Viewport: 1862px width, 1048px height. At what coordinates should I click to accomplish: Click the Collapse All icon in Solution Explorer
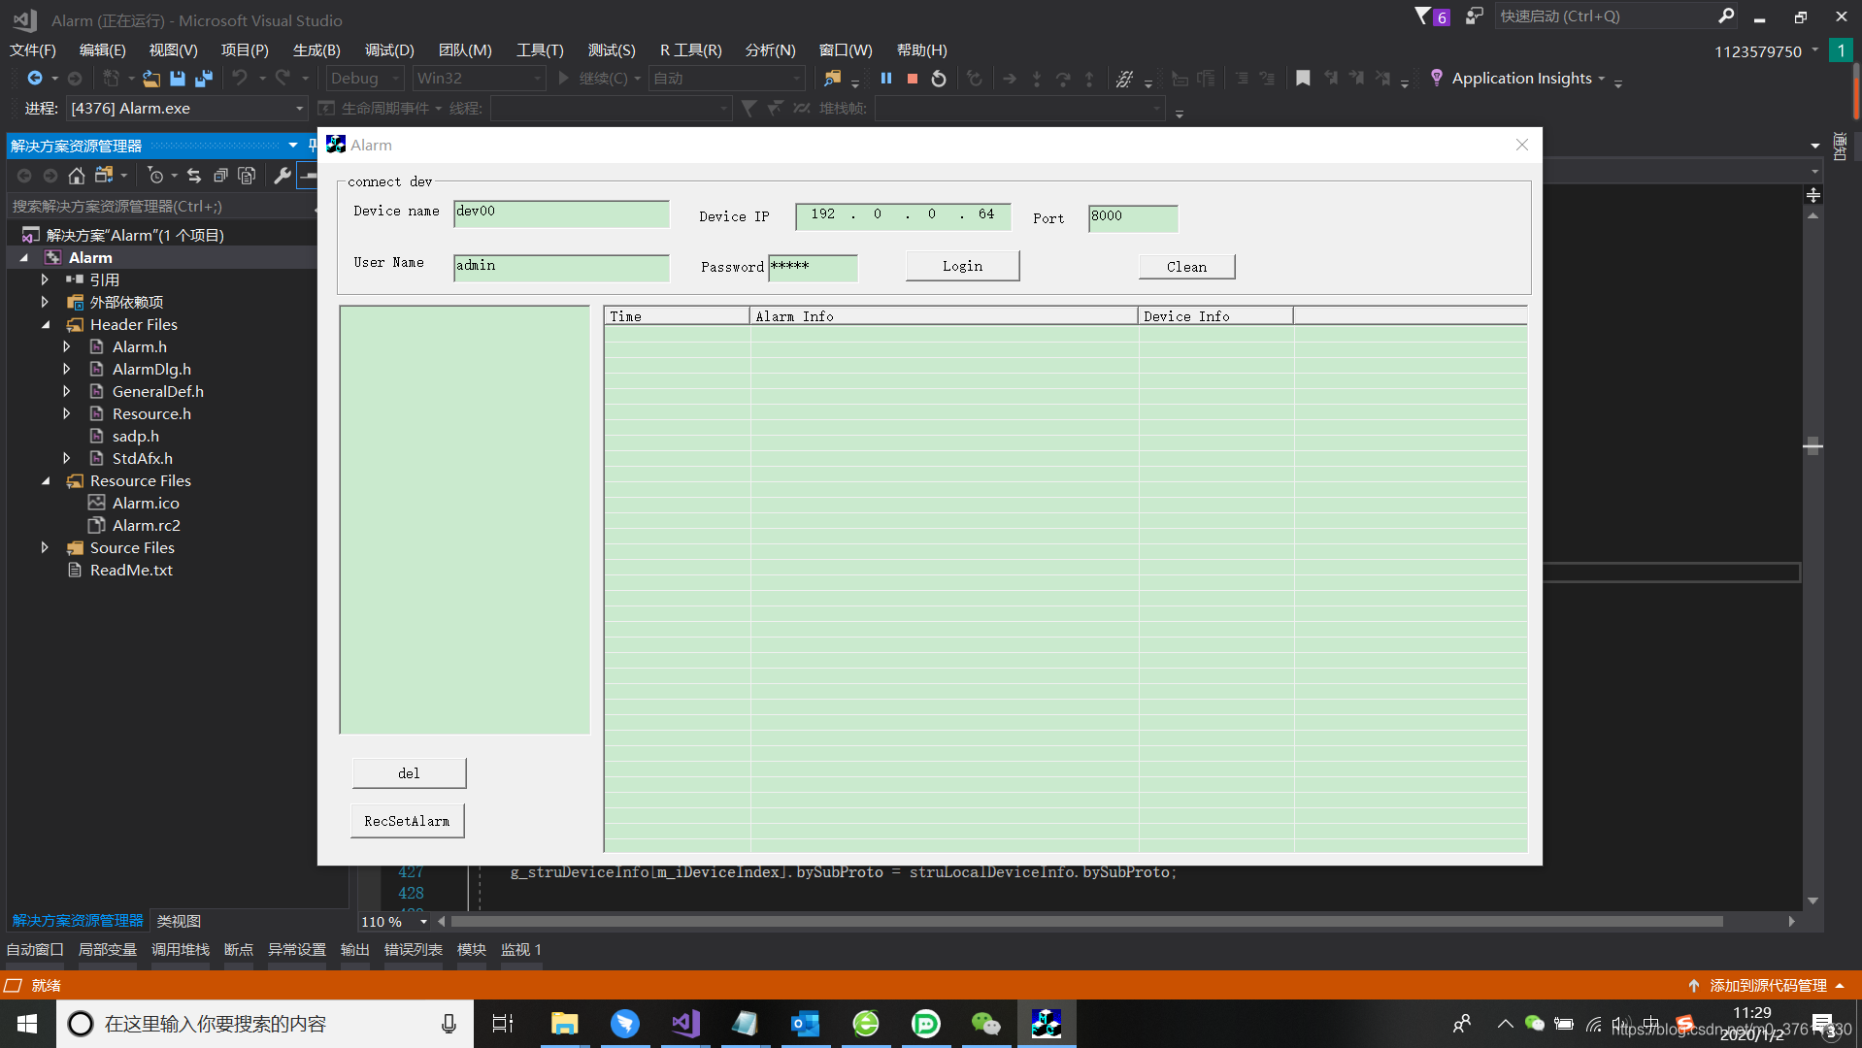[x=220, y=176]
